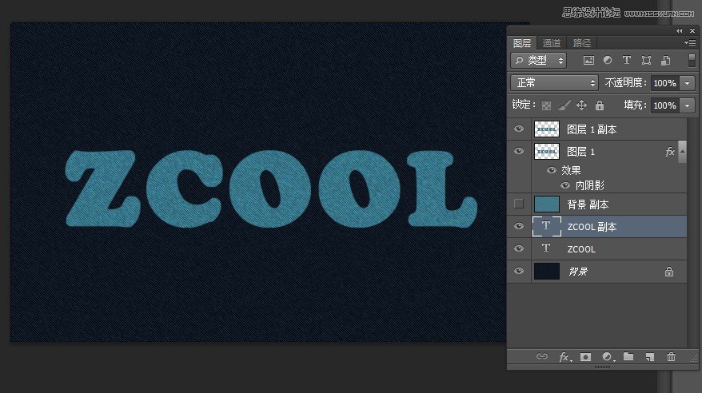702x393 pixels.
Task: Switch to the 路径 tab
Action: coord(581,43)
